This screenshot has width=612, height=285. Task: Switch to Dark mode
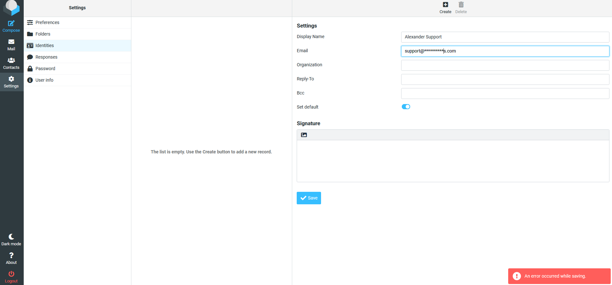[11, 240]
